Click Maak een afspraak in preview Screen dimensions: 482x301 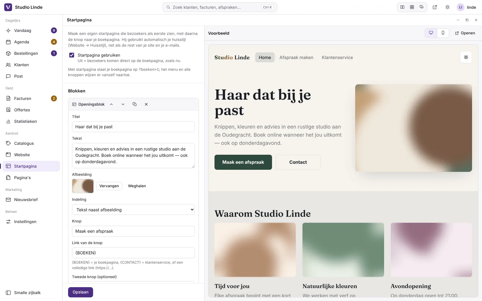coord(243,162)
